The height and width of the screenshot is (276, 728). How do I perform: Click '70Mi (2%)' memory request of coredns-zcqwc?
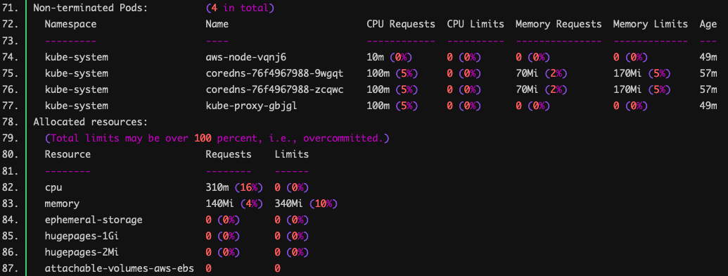click(541, 89)
